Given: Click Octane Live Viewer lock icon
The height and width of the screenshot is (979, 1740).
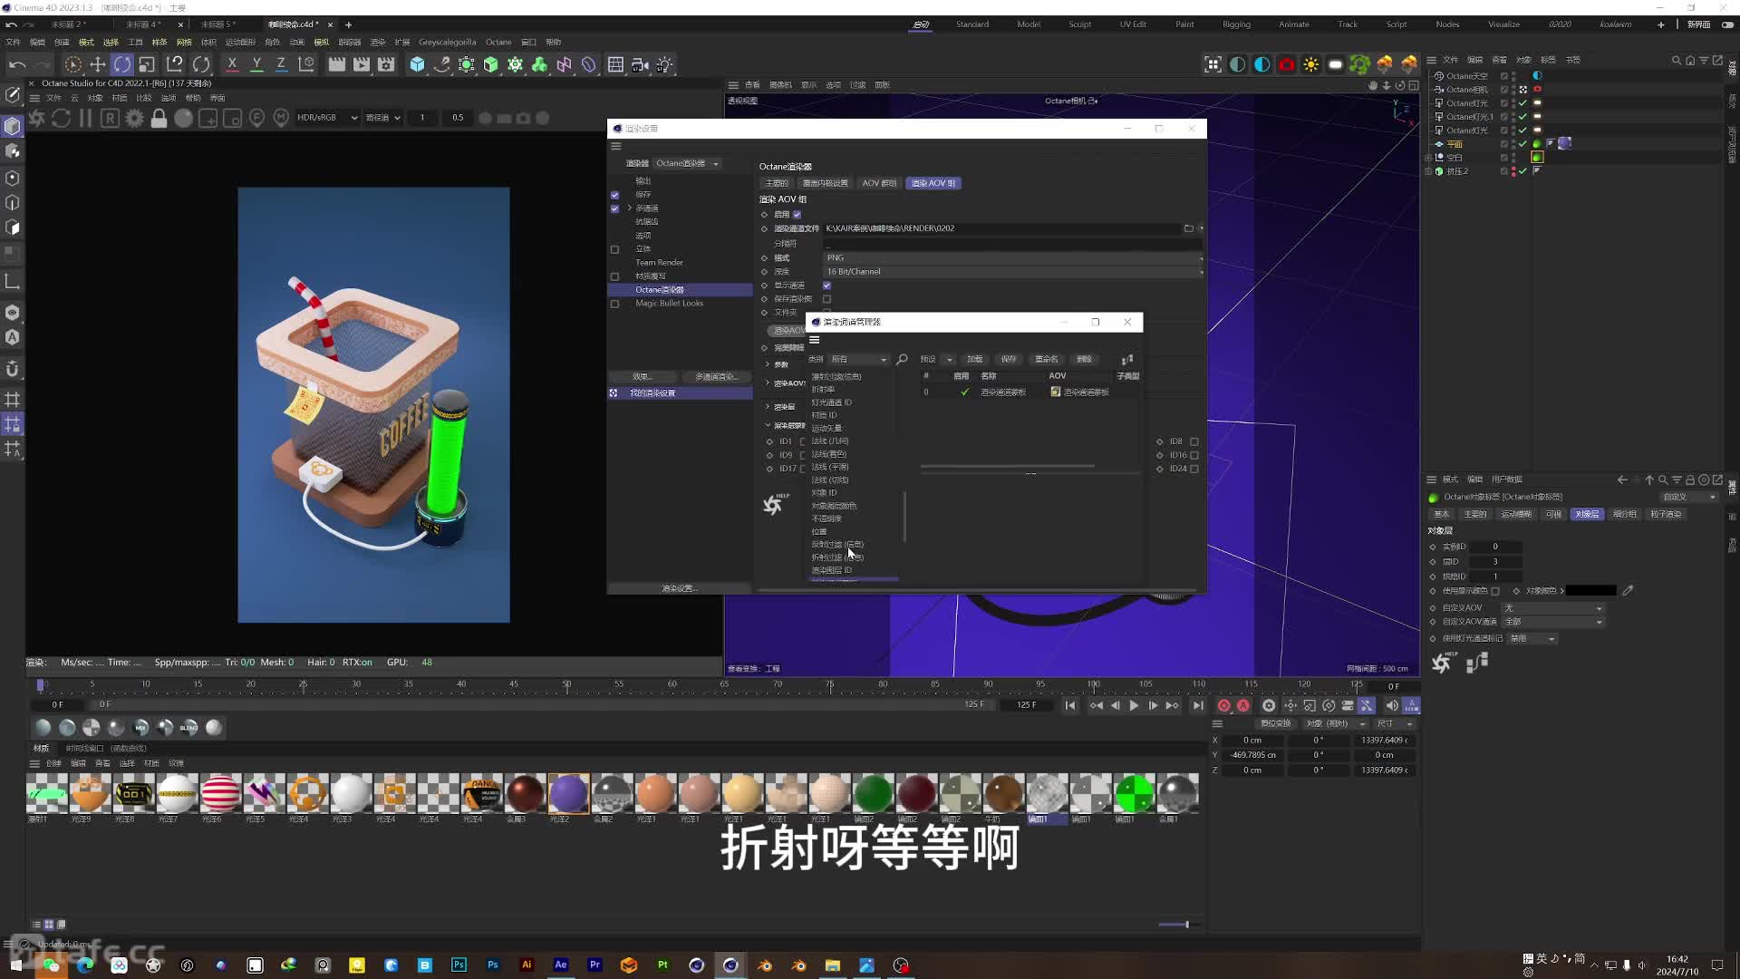Looking at the screenshot, I should [159, 118].
